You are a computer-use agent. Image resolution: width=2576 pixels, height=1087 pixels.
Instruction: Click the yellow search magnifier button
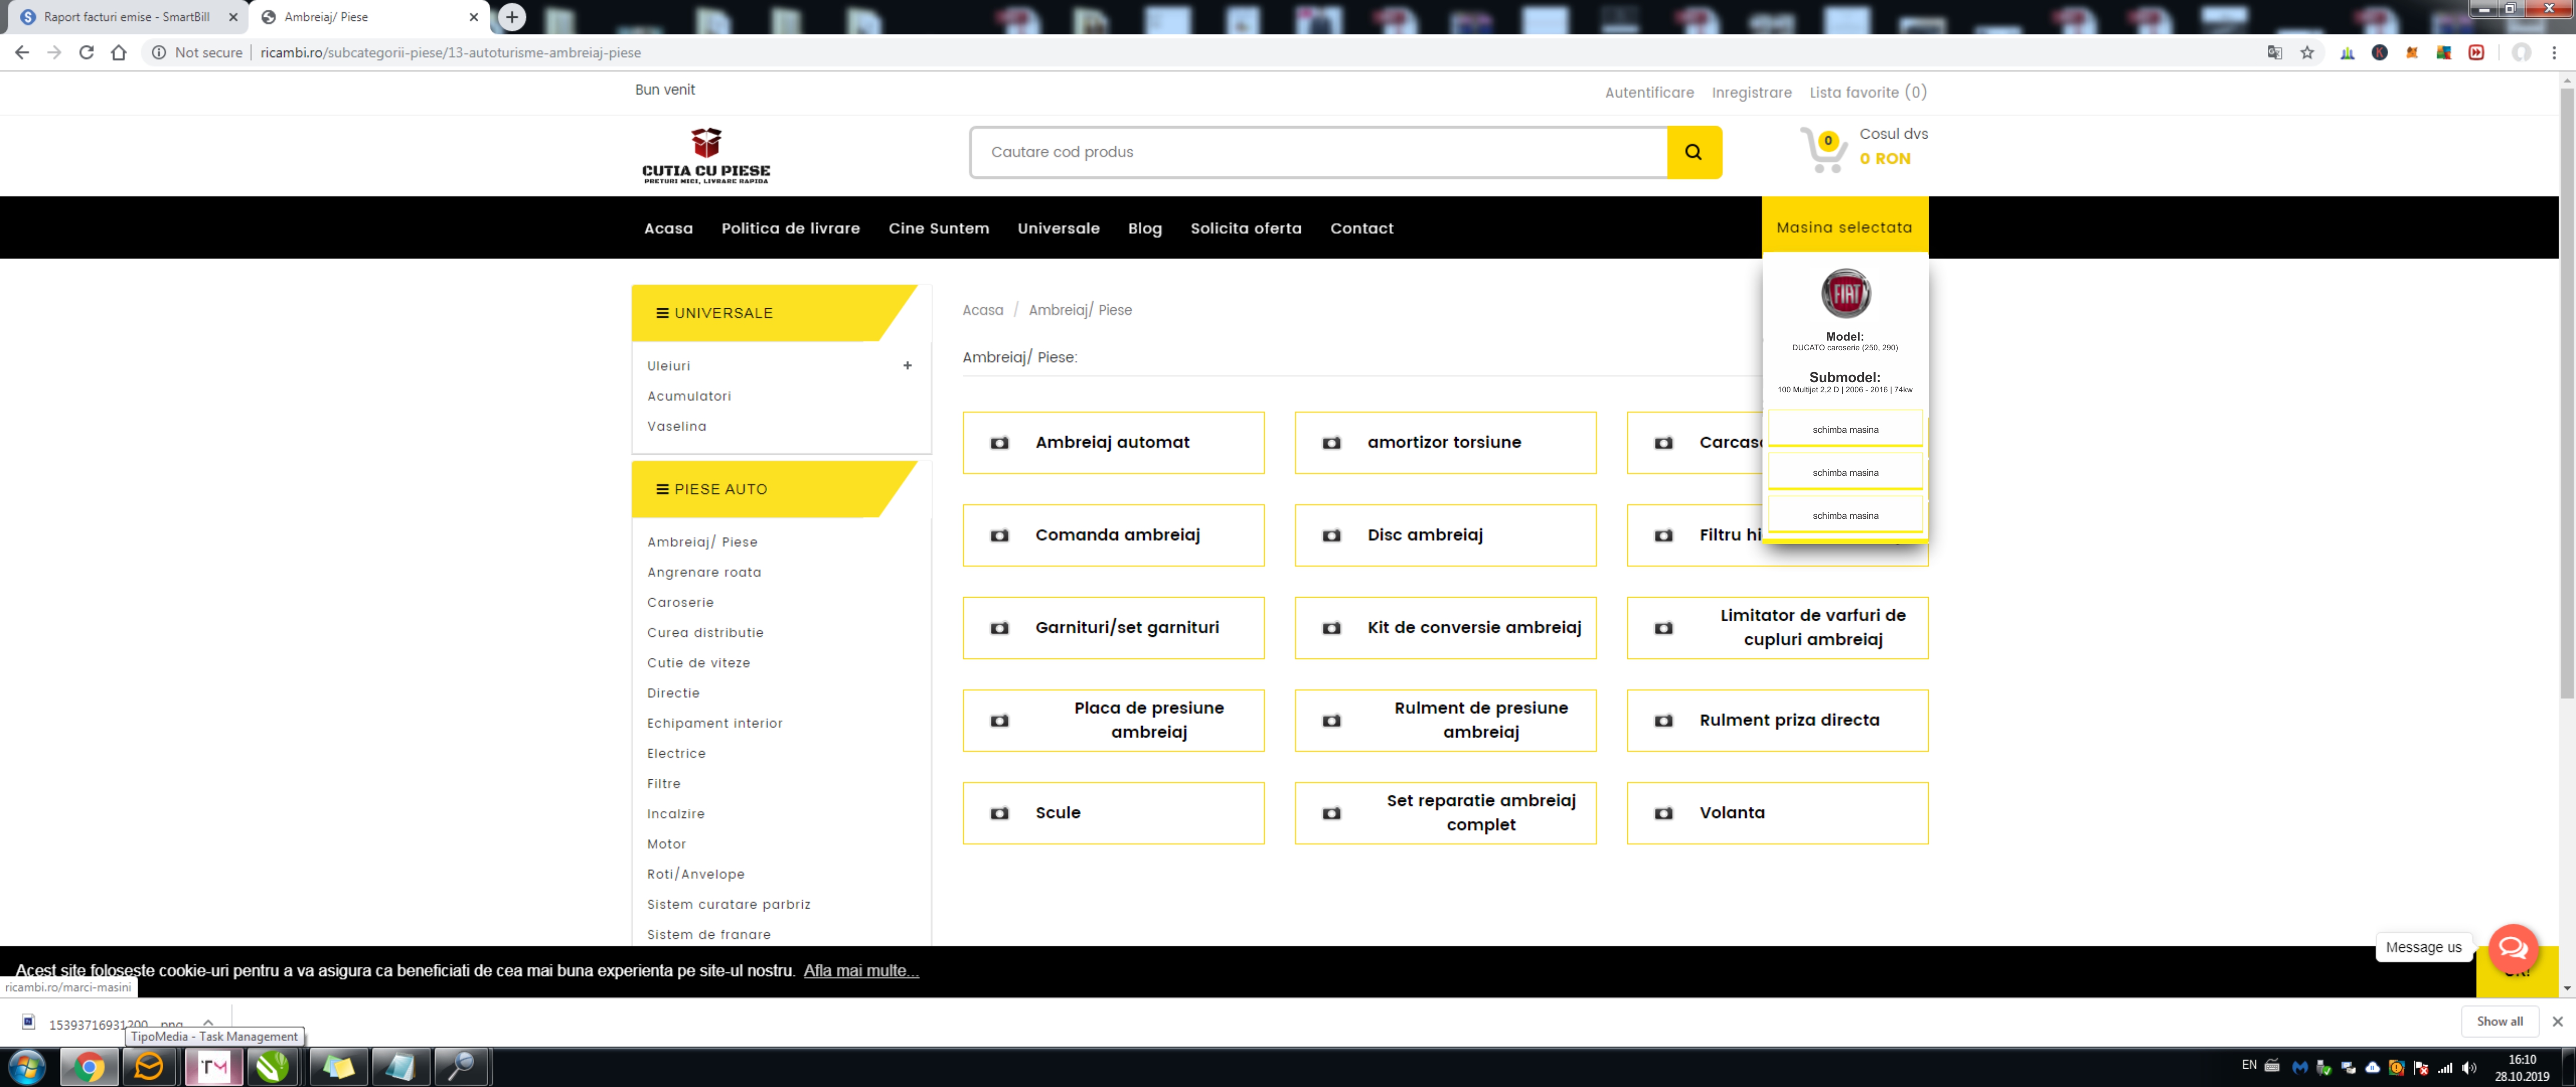(x=1693, y=152)
